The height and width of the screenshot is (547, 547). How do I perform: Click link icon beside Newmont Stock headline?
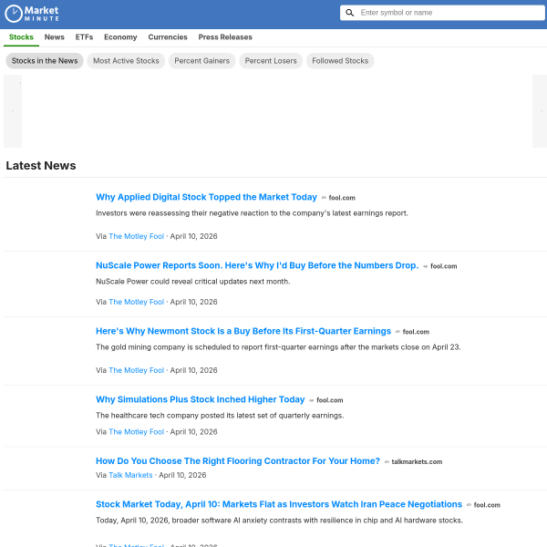coord(397,332)
